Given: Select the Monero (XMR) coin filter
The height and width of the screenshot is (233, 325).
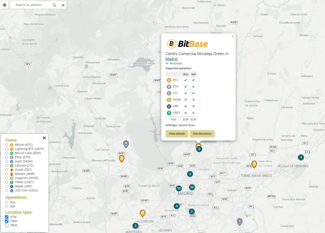Looking at the screenshot, I should (x=7, y=174).
